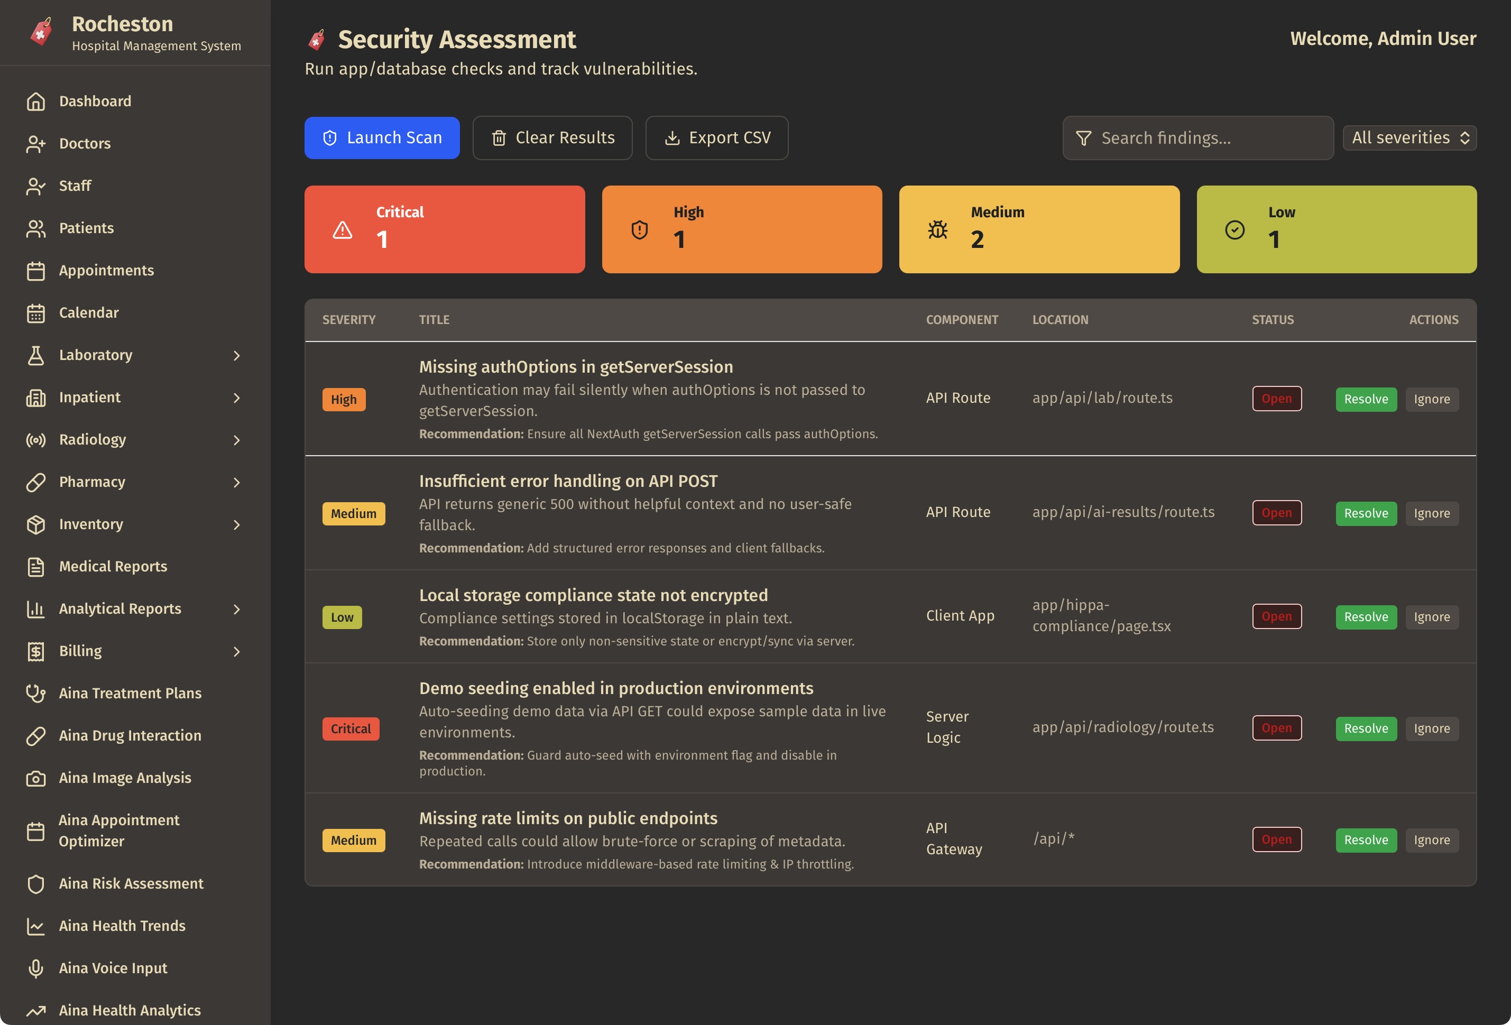Click the Pharmacy pill icon
Screen dimensions: 1511x1025
point(36,482)
